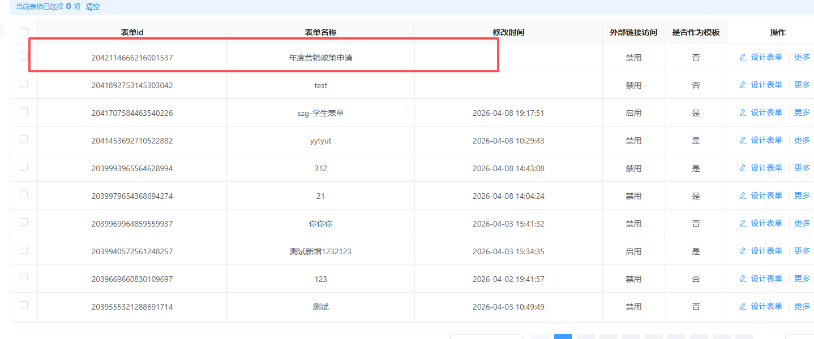Click pencil icon for 年度营销政策申请 row
Image resolution: width=814 pixels, height=339 pixels.
(x=743, y=57)
